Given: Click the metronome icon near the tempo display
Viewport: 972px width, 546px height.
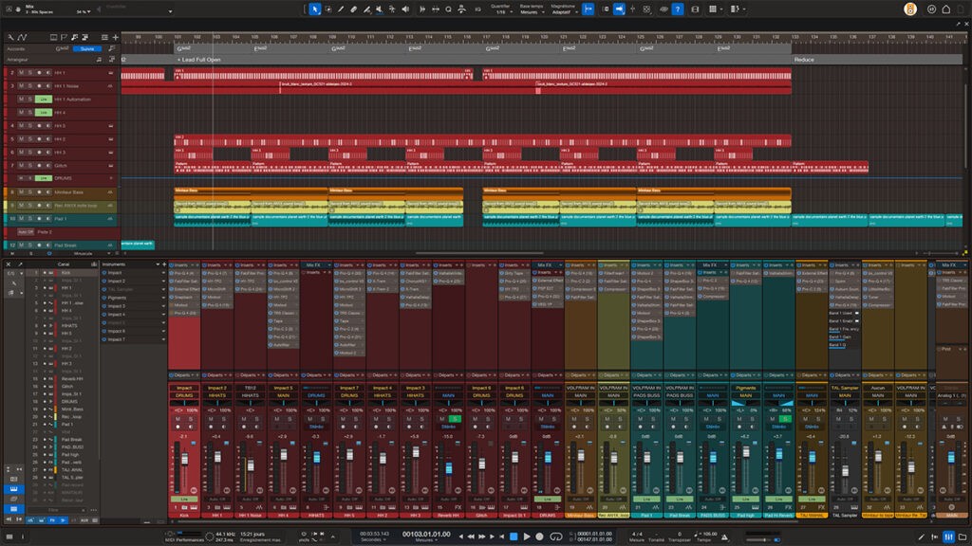Looking at the screenshot, I should click(x=724, y=537).
